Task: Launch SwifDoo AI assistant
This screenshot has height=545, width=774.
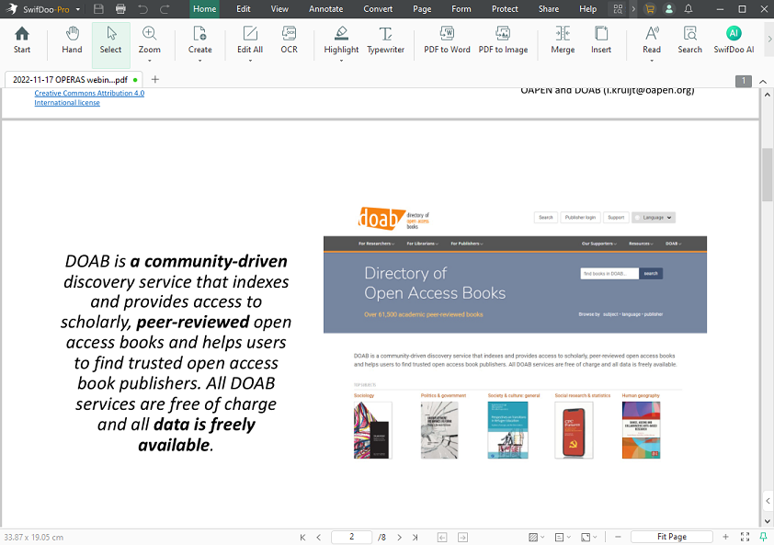Action: coord(734,40)
